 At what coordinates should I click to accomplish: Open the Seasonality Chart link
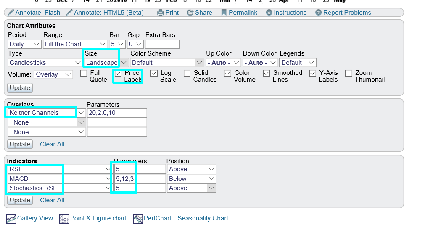pos(203,218)
